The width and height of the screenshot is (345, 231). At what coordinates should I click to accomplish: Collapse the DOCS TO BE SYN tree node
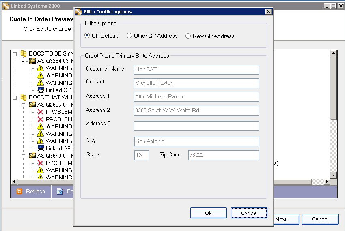(x=15, y=54)
